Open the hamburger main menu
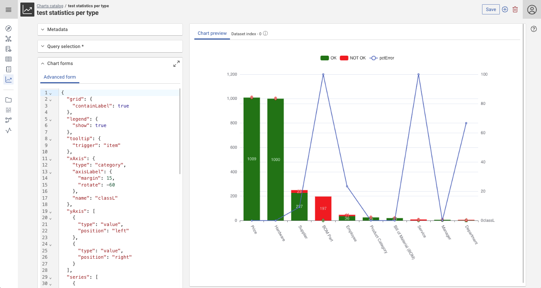Screen dimensions: 541x288 coord(8,10)
